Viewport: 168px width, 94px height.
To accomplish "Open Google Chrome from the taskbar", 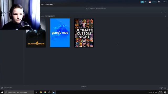I will (x=45, y=92).
